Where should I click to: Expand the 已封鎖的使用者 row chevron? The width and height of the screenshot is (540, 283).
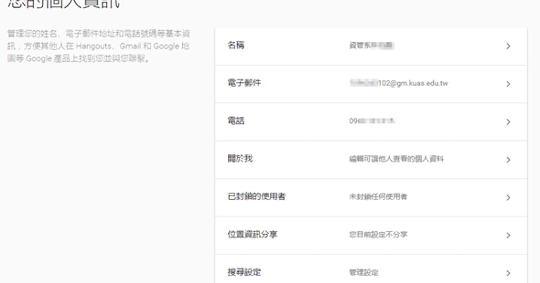tap(508, 198)
